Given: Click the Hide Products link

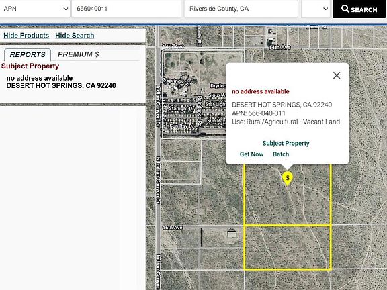Looking at the screenshot, I should (x=26, y=36).
